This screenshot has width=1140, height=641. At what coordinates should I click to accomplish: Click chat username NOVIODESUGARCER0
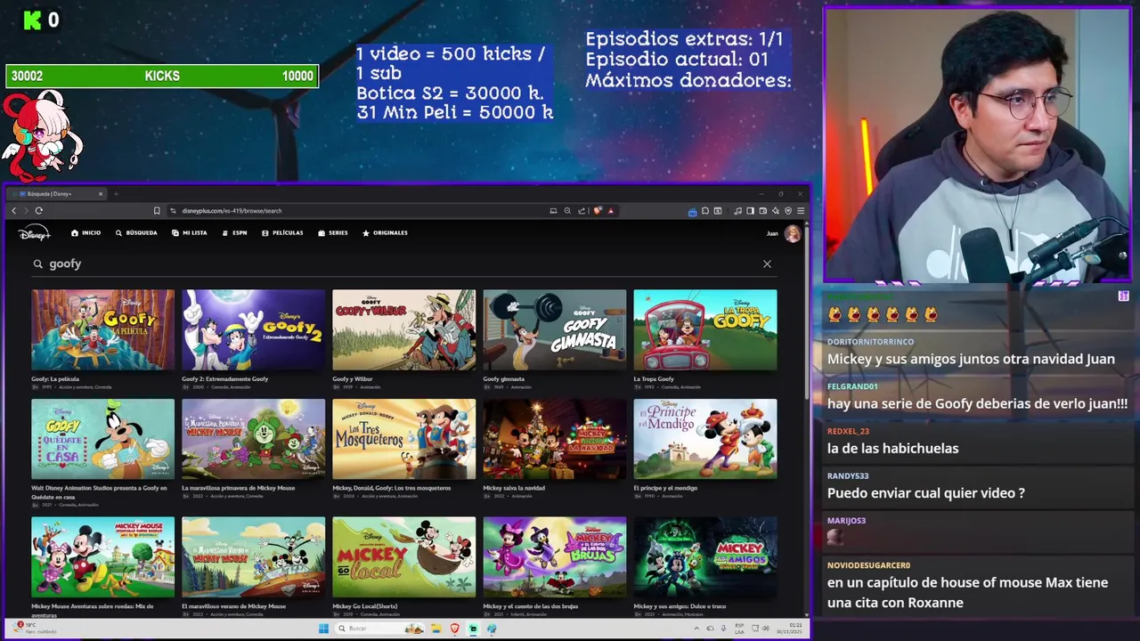coord(868,564)
